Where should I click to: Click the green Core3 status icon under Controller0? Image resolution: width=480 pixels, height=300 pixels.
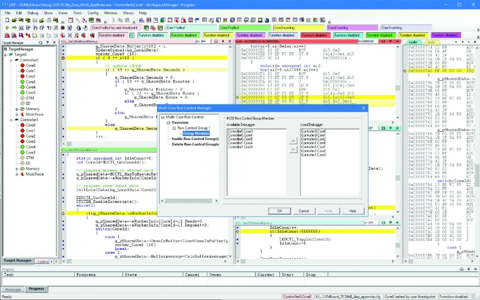click(x=22, y=82)
